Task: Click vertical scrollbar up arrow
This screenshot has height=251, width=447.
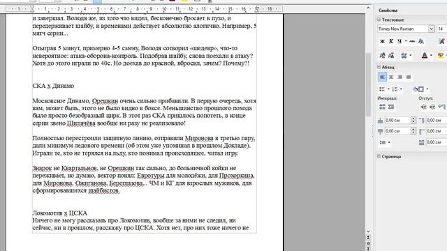Action: pos(368,8)
